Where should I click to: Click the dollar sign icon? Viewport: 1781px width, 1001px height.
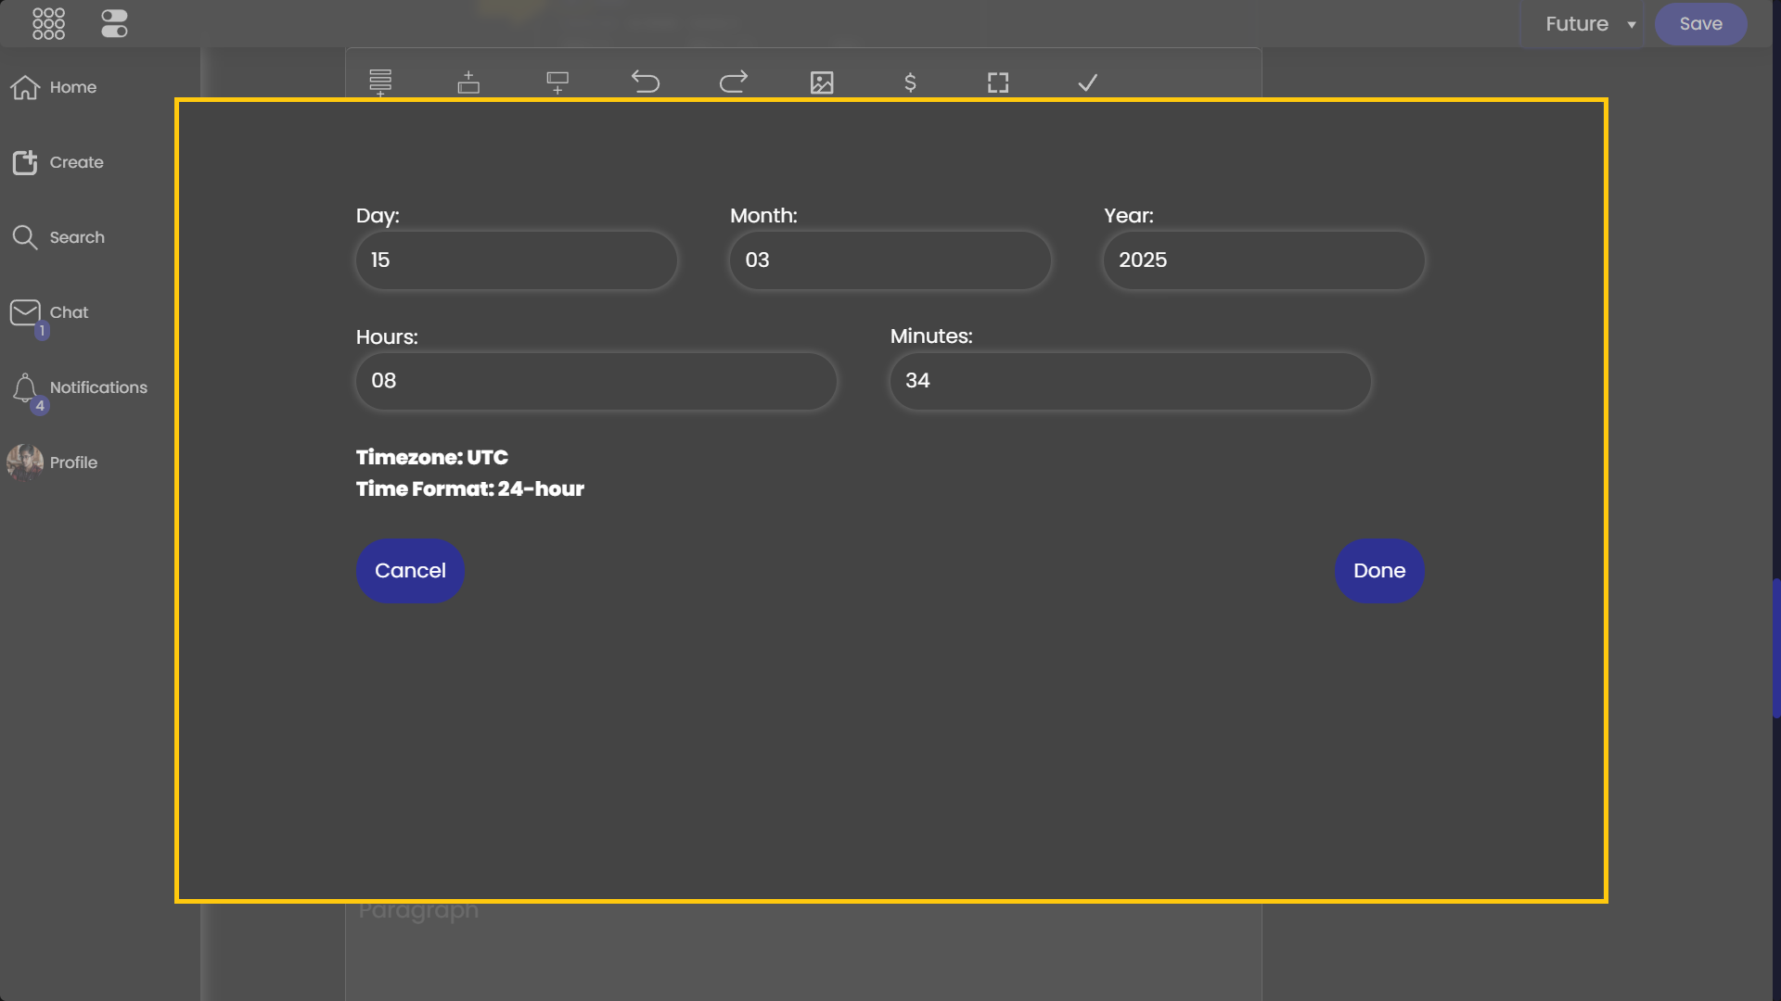coord(910,82)
